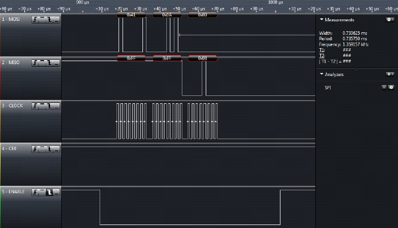Collapse the Measurements panel section

point(322,20)
